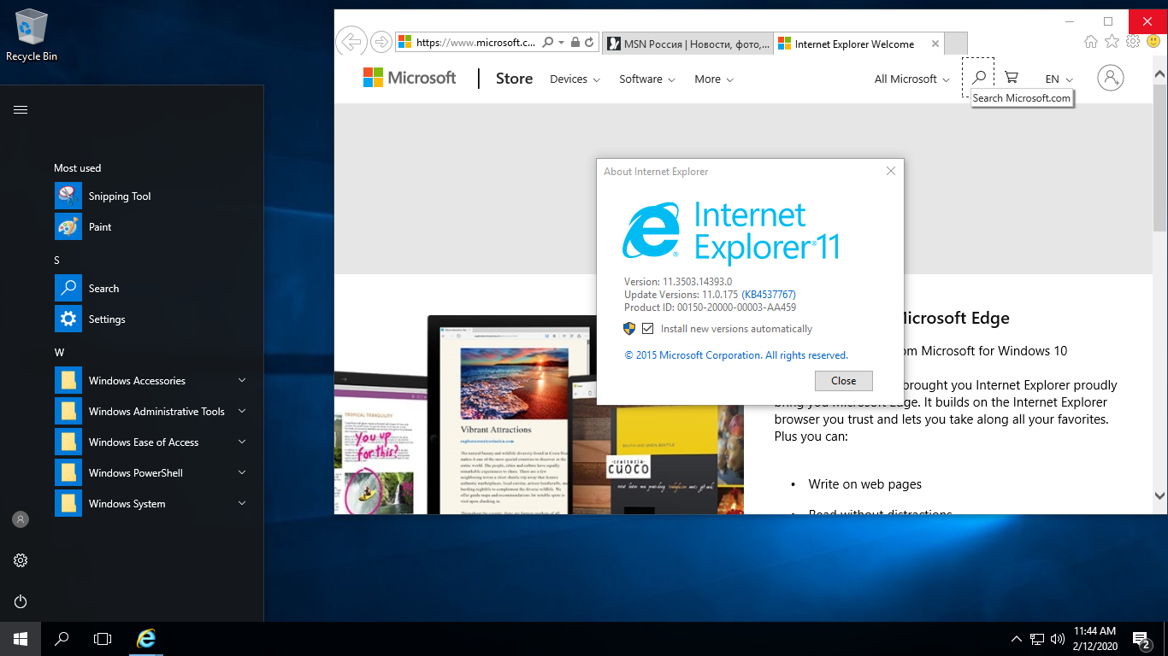This screenshot has height=656, width=1168.
Task: Click the 2015 Microsoft Corporation copyright link
Action: click(736, 355)
